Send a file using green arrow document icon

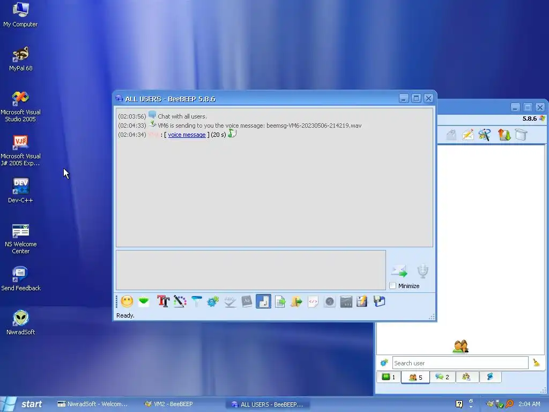280,301
